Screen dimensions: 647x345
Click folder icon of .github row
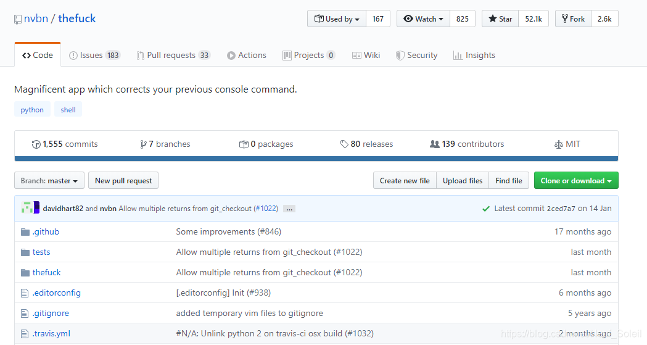25,231
